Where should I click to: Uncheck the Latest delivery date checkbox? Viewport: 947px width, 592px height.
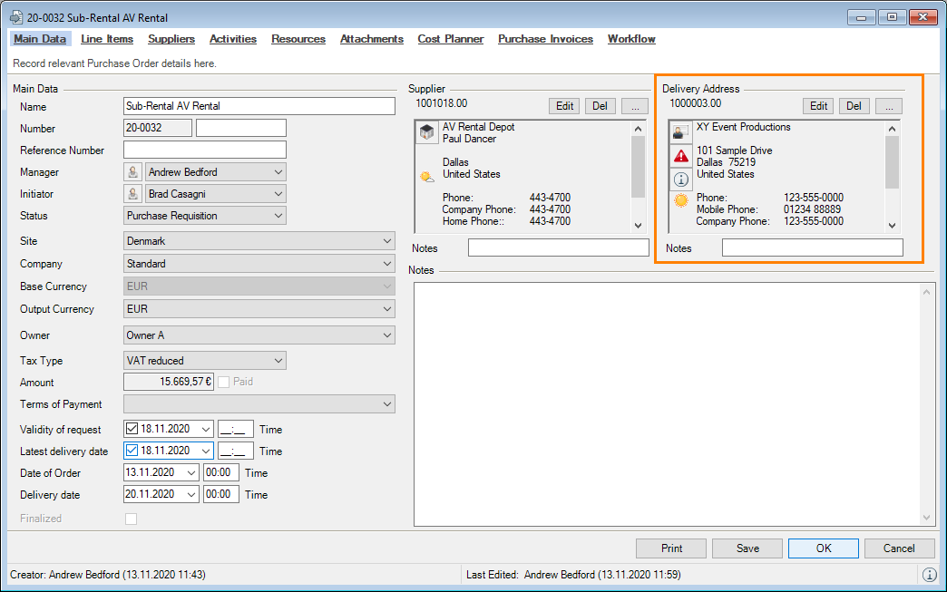coord(132,451)
